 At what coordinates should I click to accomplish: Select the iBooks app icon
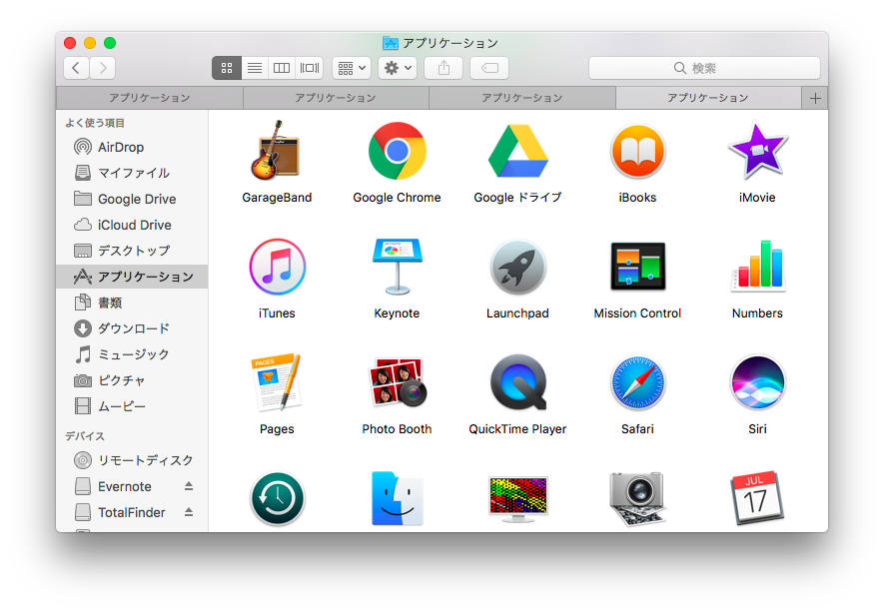(637, 151)
